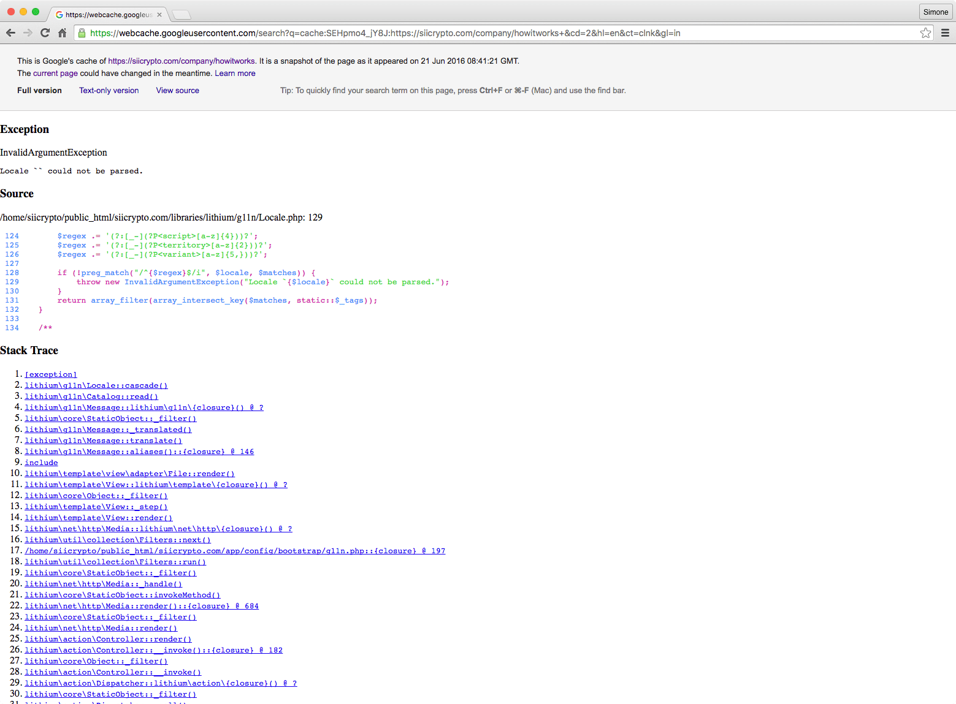Click the green zoom traffic light
The height and width of the screenshot is (704, 956).
tap(36, 11)
